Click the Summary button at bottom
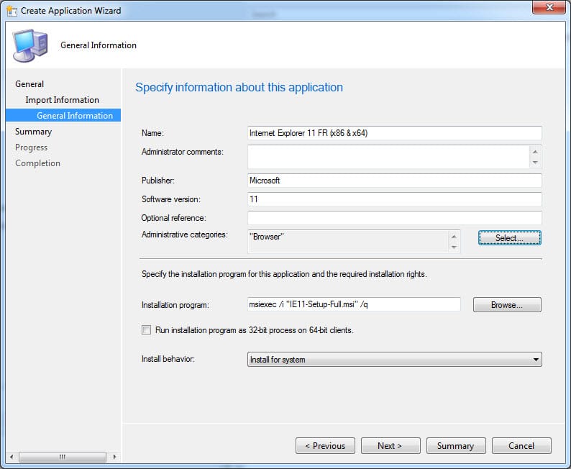Screen dimensions: 571x469 pos(456,446)
